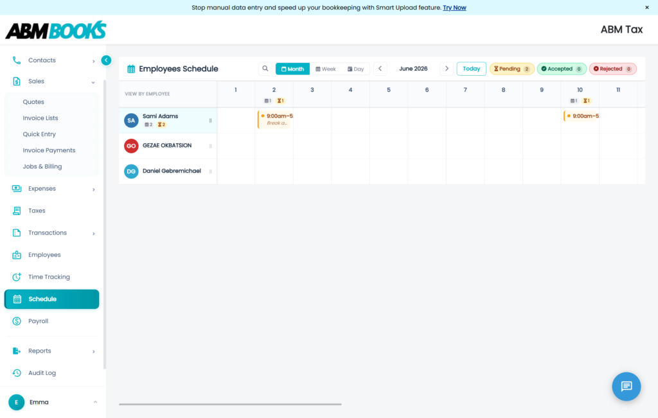Jump to Today on the schedule
Viewport: 658px width, 418px height.
pos(471,69)
